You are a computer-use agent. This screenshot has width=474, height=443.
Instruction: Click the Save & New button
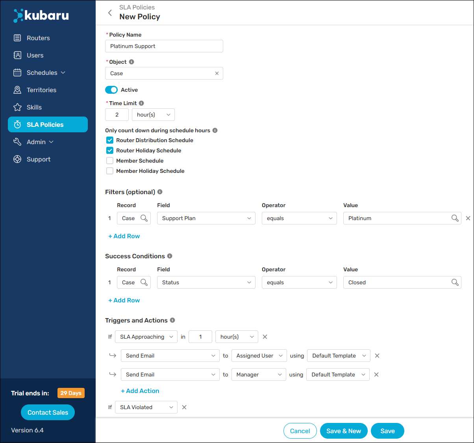coord(343,431)
